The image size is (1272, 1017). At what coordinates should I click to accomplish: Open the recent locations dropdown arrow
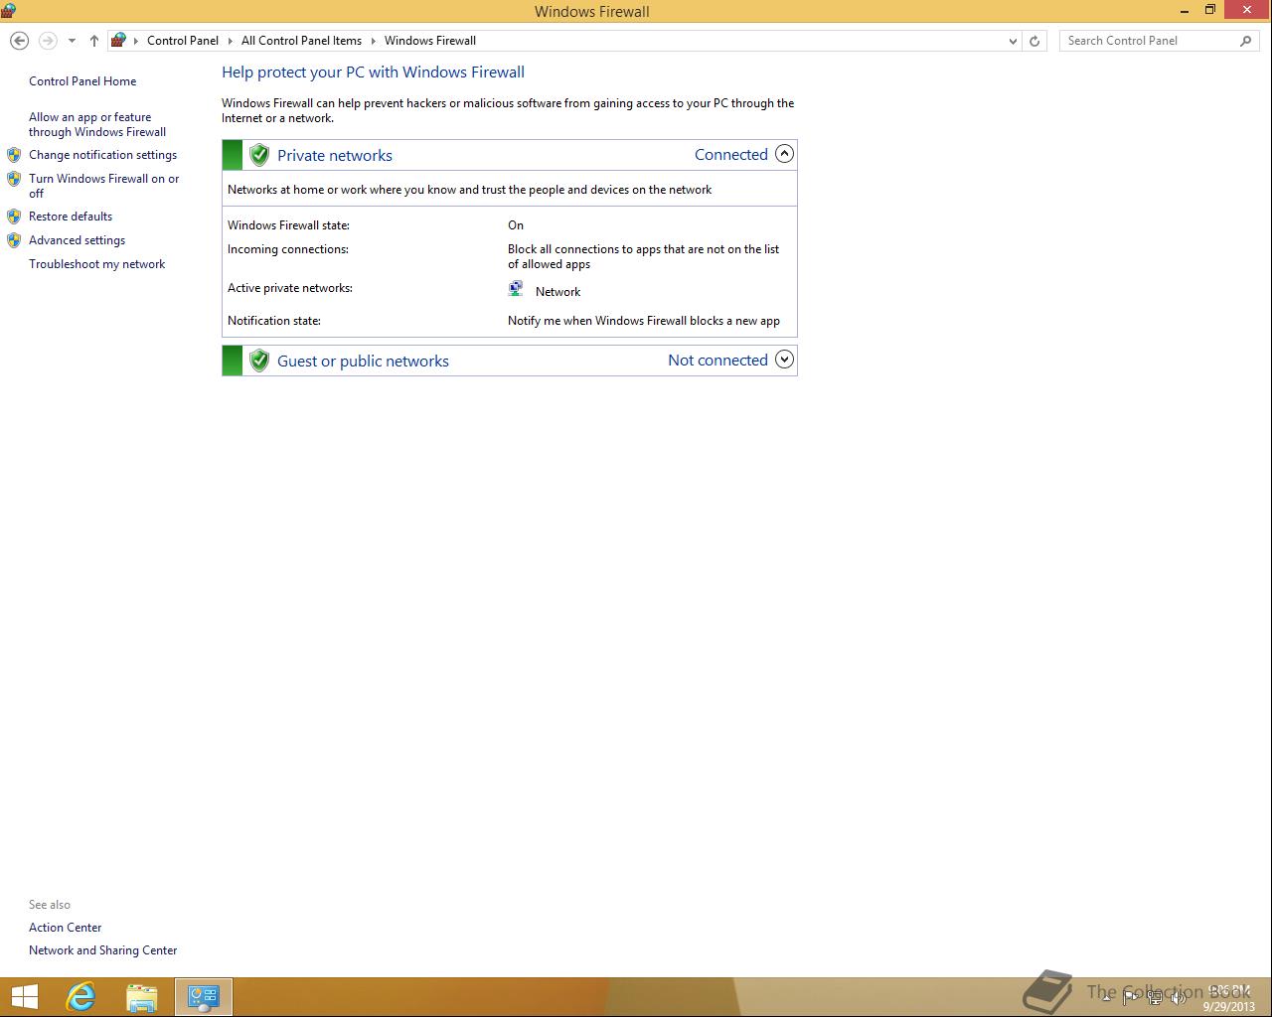(72, 41)
